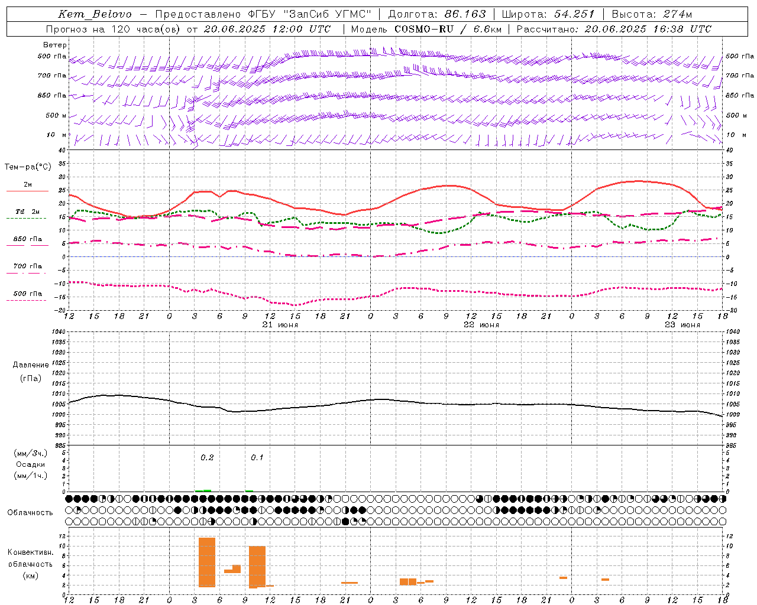Viewport: 757px width, 605px height.
Task: Click the 'Td 2м' dew point legend entry
Action: point(27,212)
